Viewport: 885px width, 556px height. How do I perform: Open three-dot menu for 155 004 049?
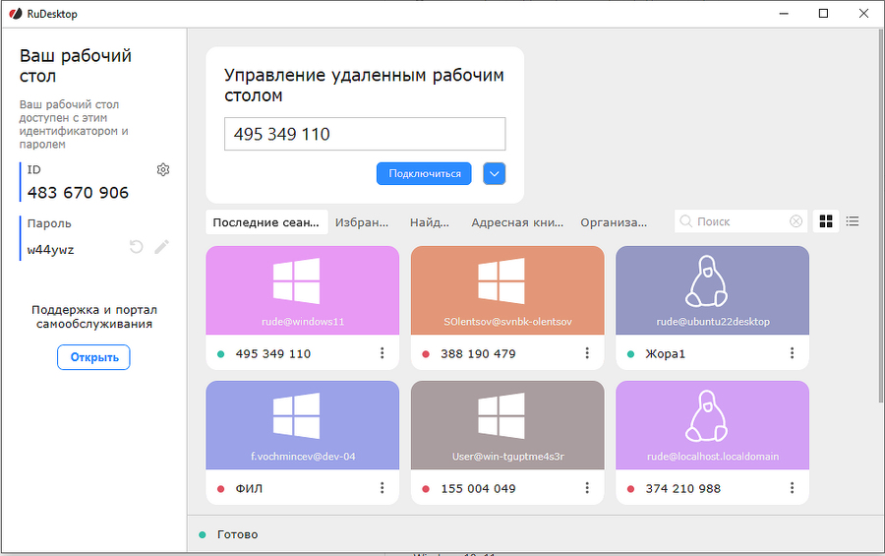click(587, 488)
